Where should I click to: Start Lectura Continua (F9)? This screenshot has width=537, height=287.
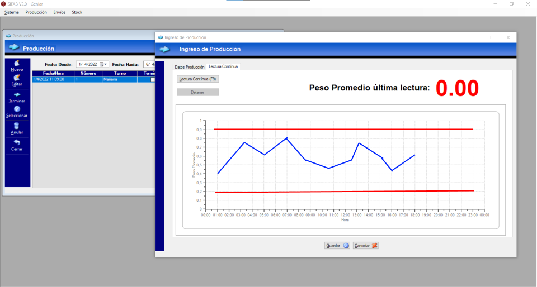coord(197,79)
